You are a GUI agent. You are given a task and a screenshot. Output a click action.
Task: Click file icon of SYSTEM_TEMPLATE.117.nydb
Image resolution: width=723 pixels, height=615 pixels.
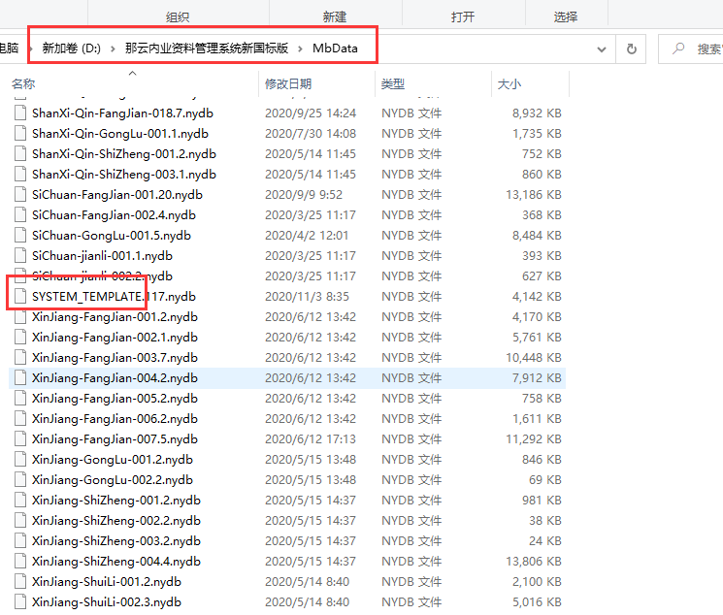pyautogui.click(x=20, y=296)
